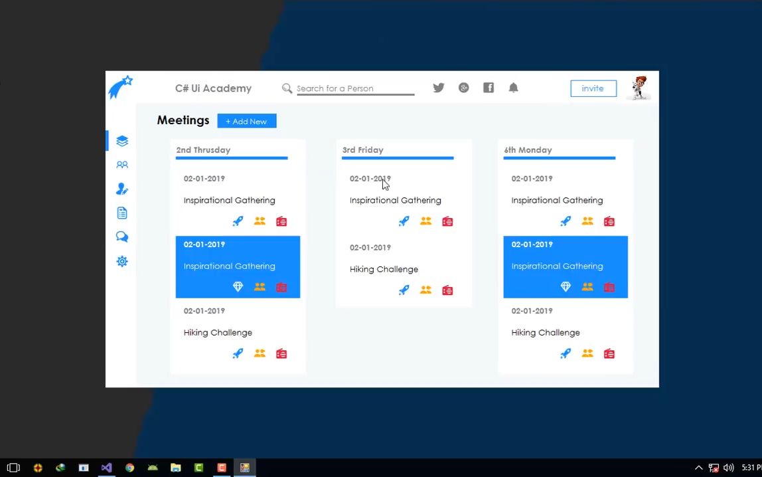Click people icon on Monday's white Inspirational Gathering card

coord(587,221)
